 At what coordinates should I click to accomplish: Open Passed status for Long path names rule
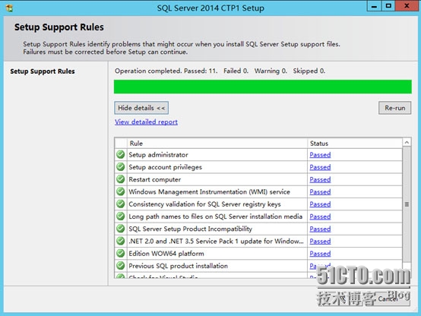click(320, 216)
